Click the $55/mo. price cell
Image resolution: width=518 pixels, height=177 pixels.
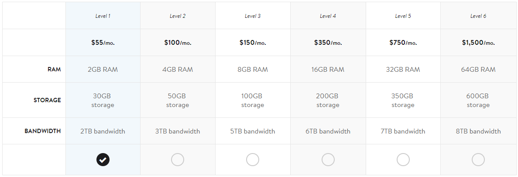tap(103, 43)
